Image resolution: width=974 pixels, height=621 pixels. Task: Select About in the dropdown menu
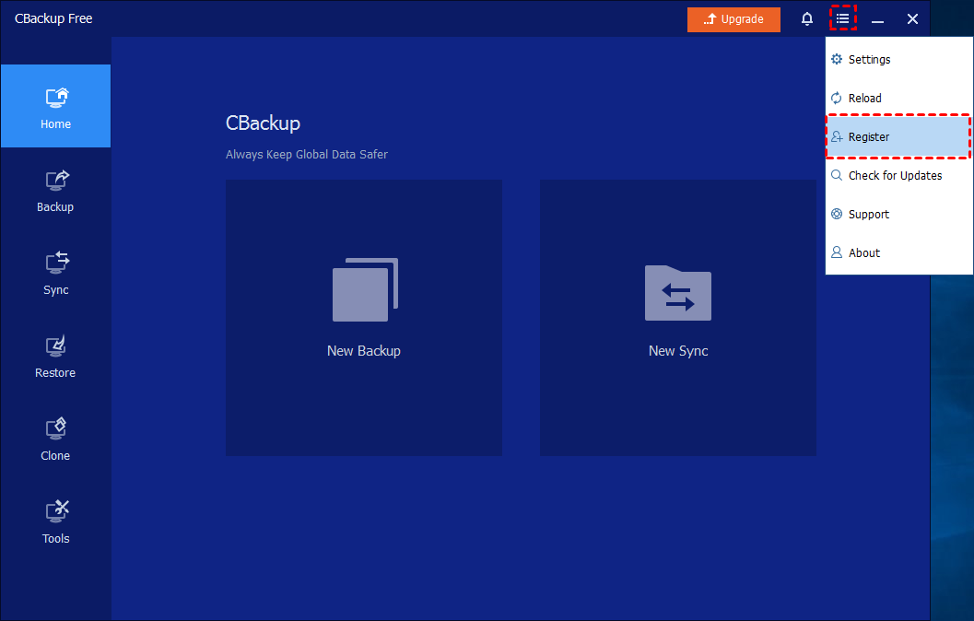click(863, 253)
